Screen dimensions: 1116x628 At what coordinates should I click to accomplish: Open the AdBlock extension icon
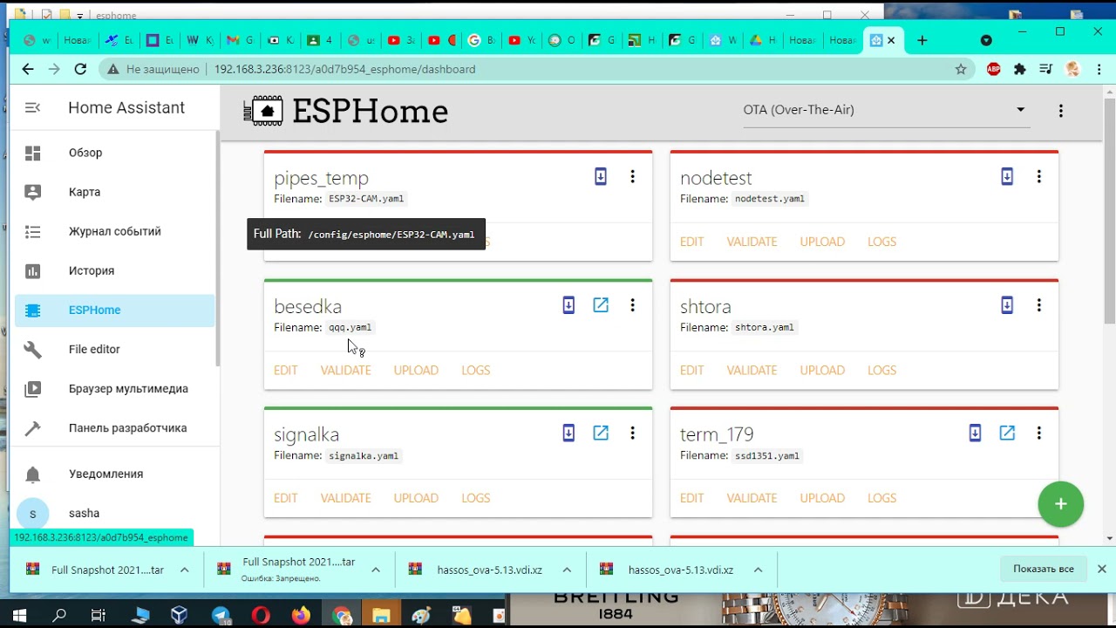point(994,69)
